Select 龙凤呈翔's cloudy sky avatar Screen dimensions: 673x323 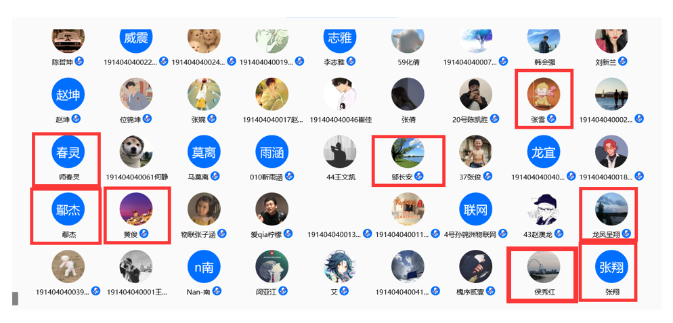[x=611, y=209]
